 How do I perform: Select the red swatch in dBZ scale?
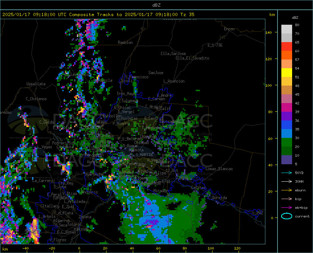287,47
